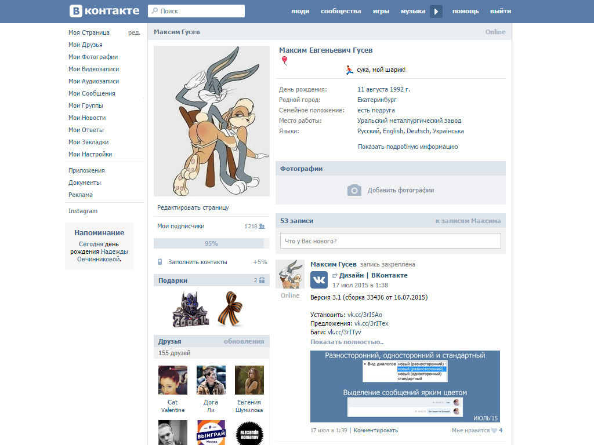
Task: Open Мои Друзья in the sidebar
Action: 85,45
